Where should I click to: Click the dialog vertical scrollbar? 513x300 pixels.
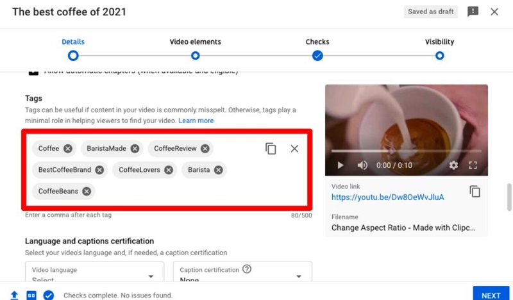pyautogui.click(x=509, y=197)
